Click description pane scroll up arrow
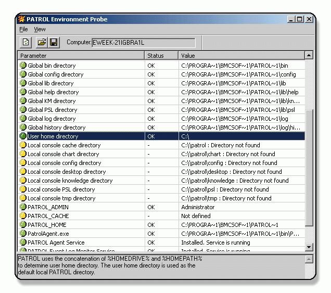This screenshot has height=293, width=331. (309, 259)
